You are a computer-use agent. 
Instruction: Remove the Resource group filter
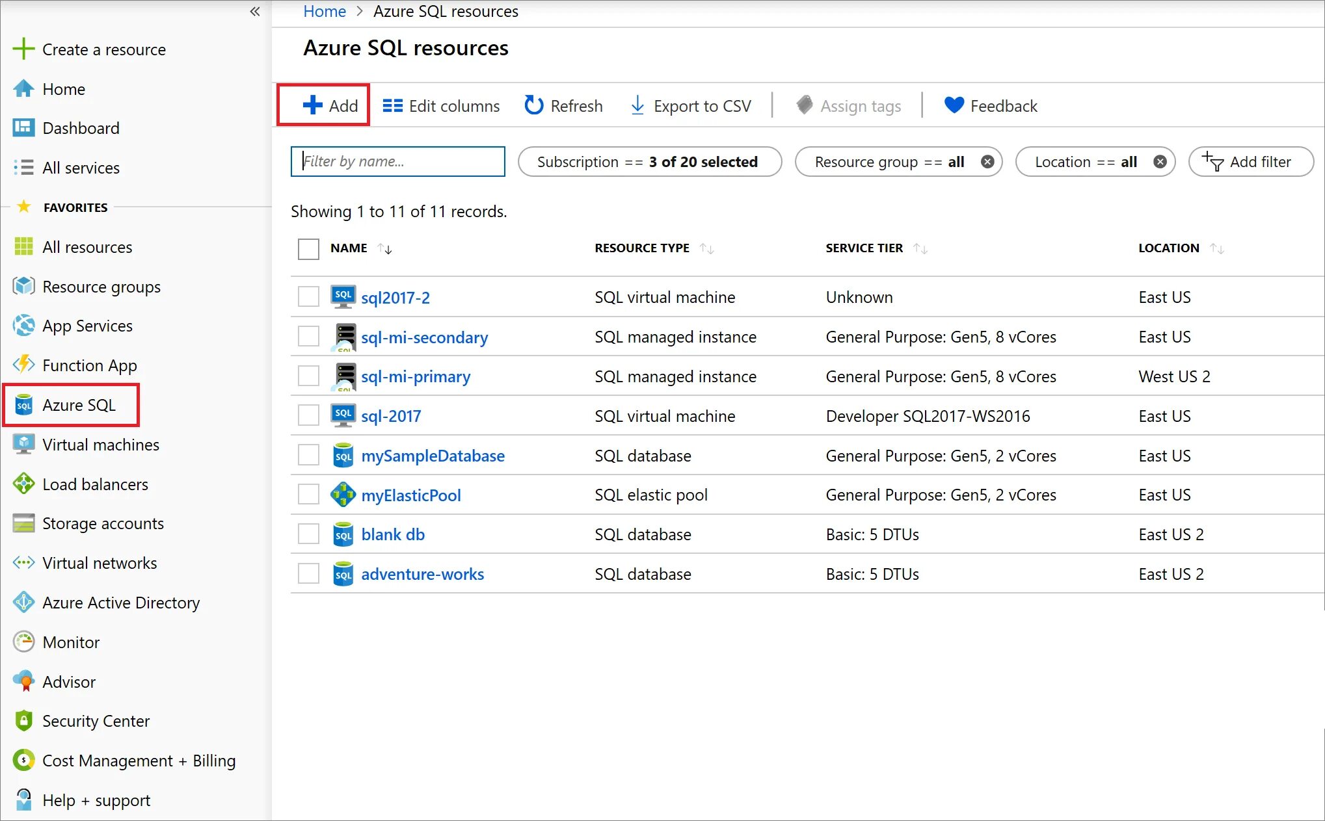click(987, 162)
